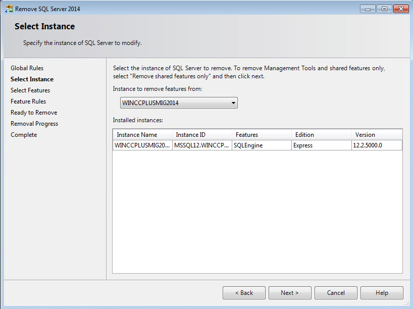Sort by Instance Name column header
This screenshot has width=413, height=309.
(143, 135)
